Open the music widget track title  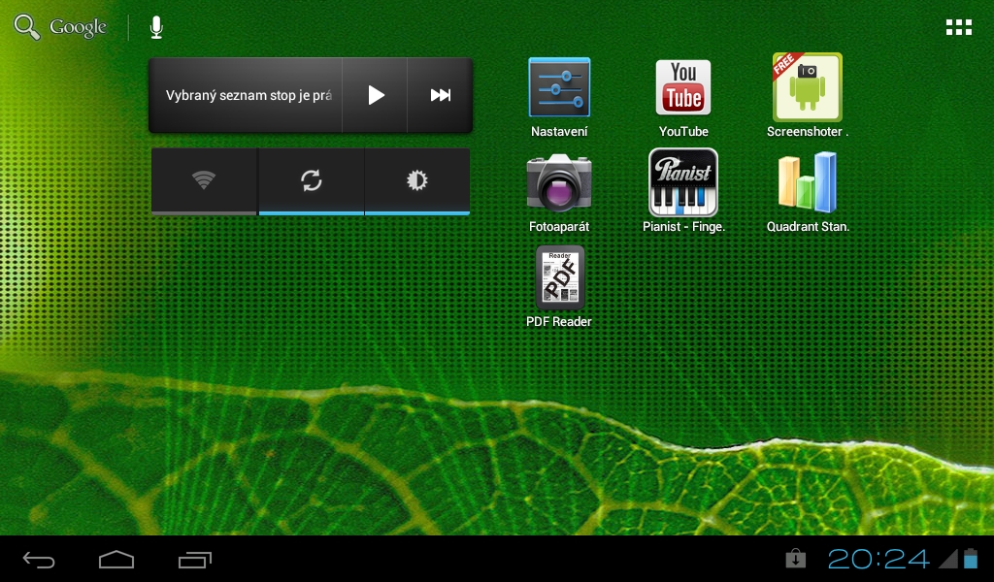point(248,95)
